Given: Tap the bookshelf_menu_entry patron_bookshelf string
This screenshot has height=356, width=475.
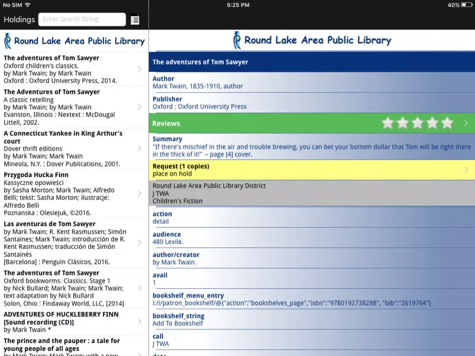Looking at the screenshot, I should (292, 303).
